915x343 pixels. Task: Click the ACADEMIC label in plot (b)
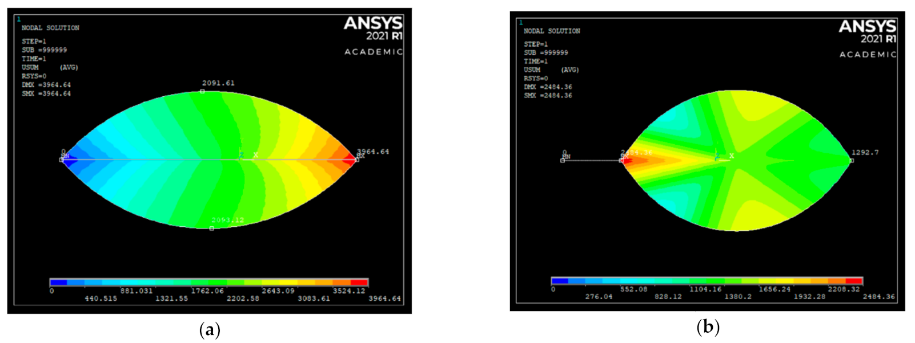868,55
